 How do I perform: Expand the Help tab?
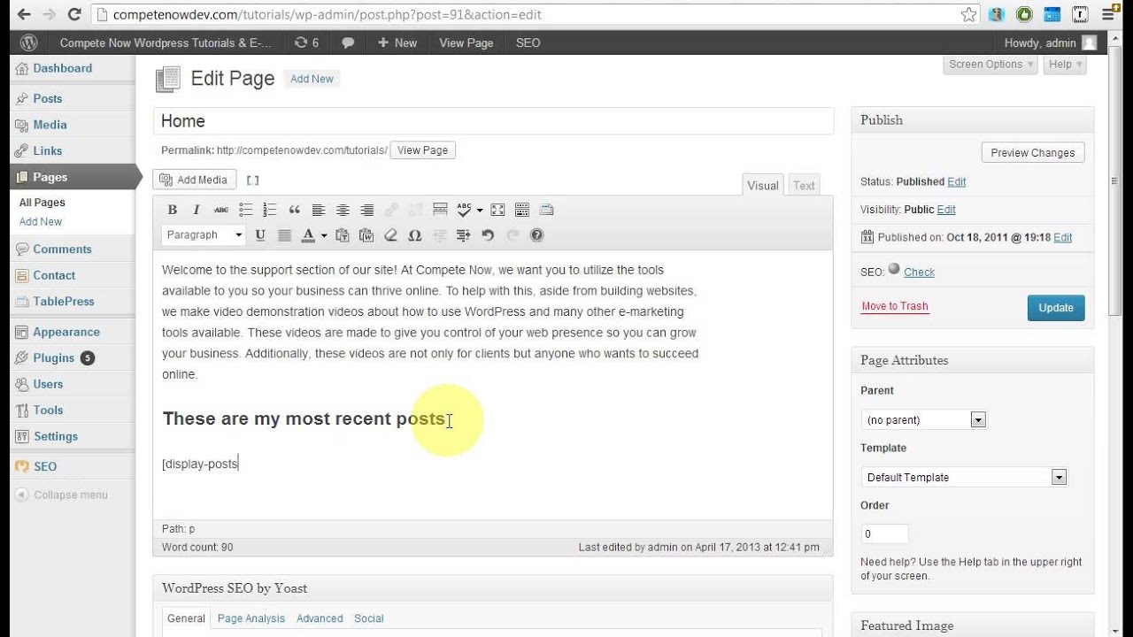[1065, 65]
